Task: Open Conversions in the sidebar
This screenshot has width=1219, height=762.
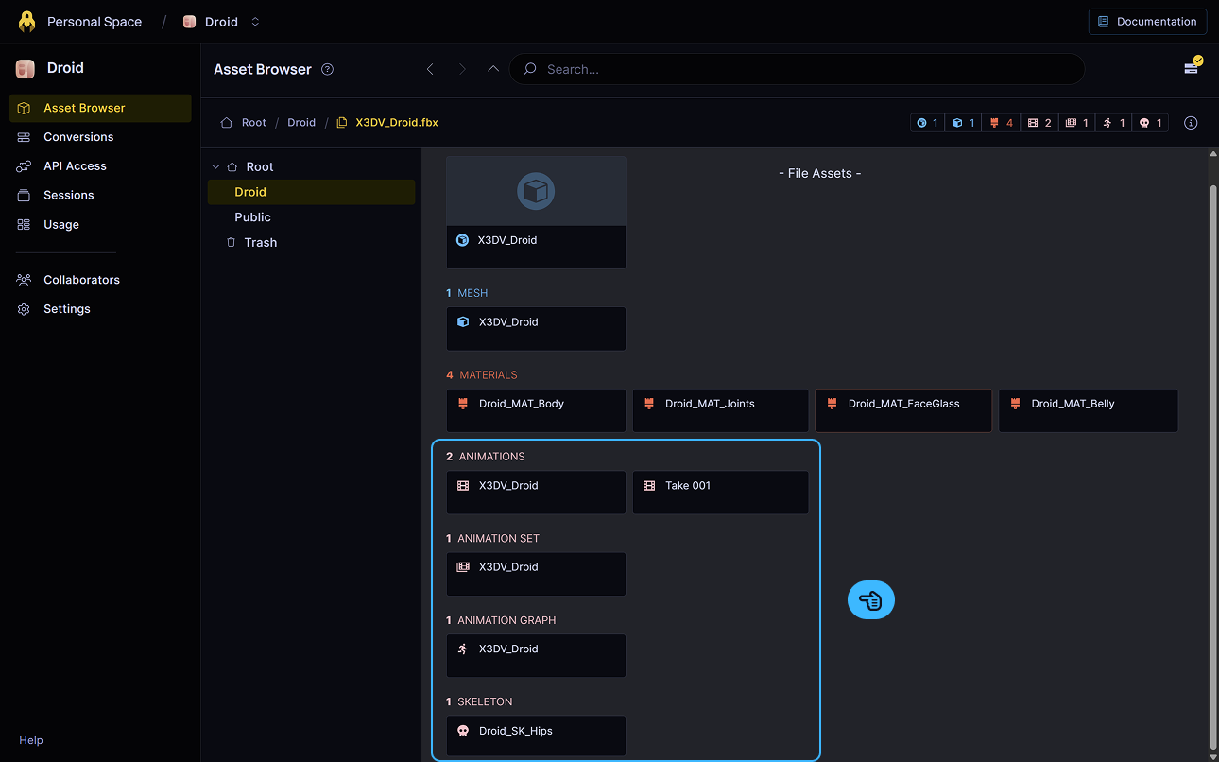Action: [77, 137]
